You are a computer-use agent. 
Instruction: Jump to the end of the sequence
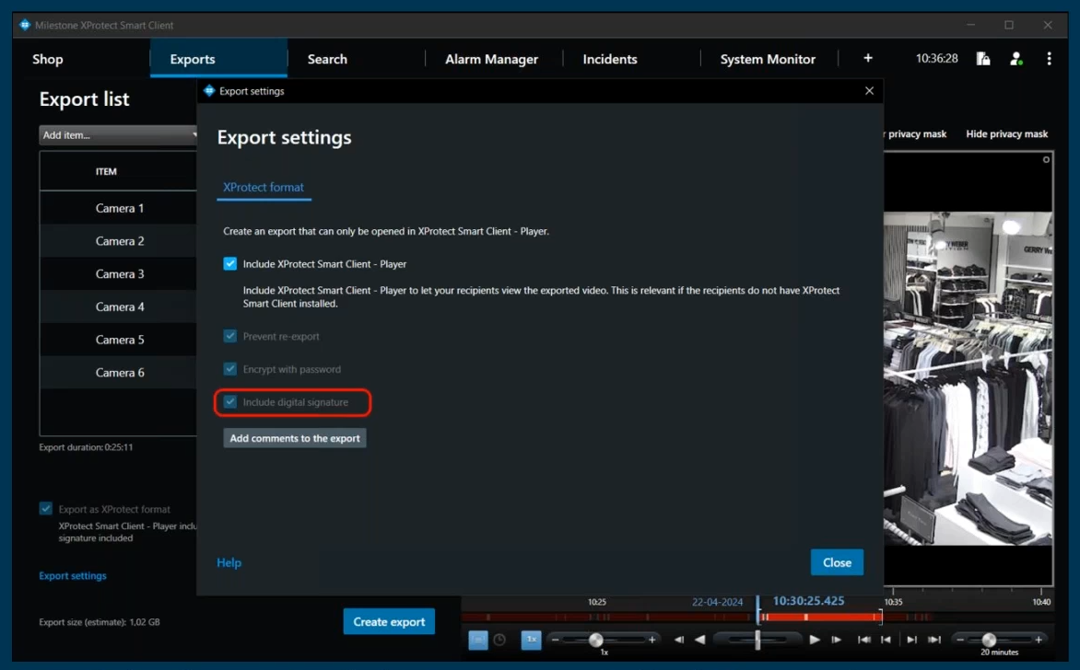coord(934,640)
